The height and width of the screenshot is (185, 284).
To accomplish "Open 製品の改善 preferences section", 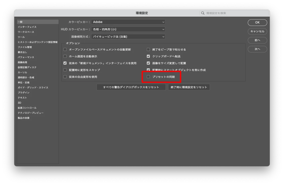I will click(x=38, y=118).
